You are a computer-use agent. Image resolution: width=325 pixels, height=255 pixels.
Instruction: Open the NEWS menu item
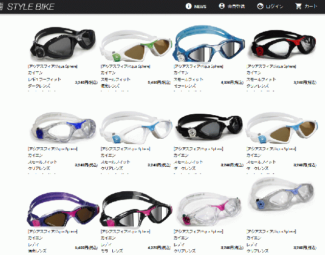coord(200,7)
